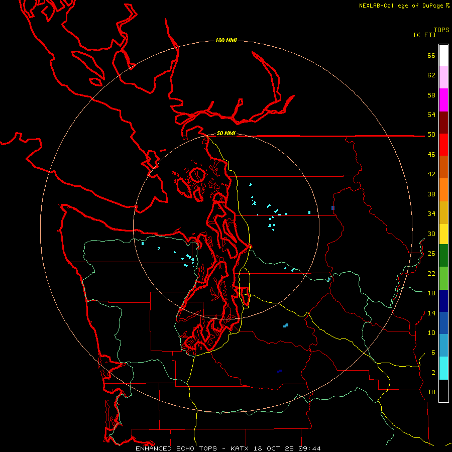452x452 pixels.
Task: Click the legend value 34
Action: 431,213
